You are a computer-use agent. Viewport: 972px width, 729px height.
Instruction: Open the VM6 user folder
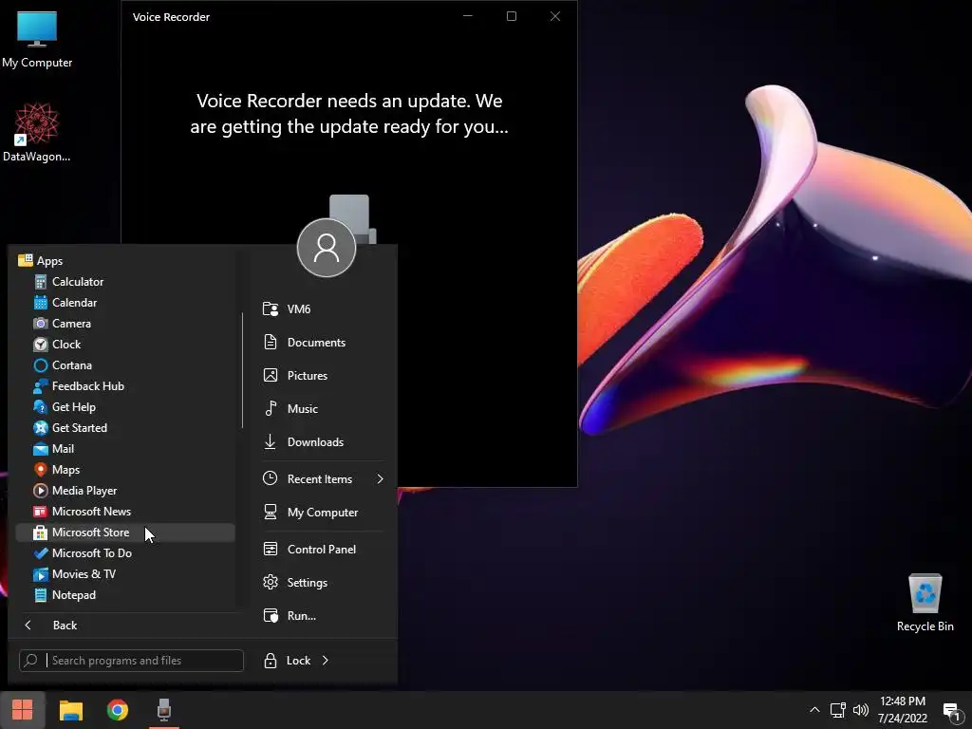[x=323, y=308]
